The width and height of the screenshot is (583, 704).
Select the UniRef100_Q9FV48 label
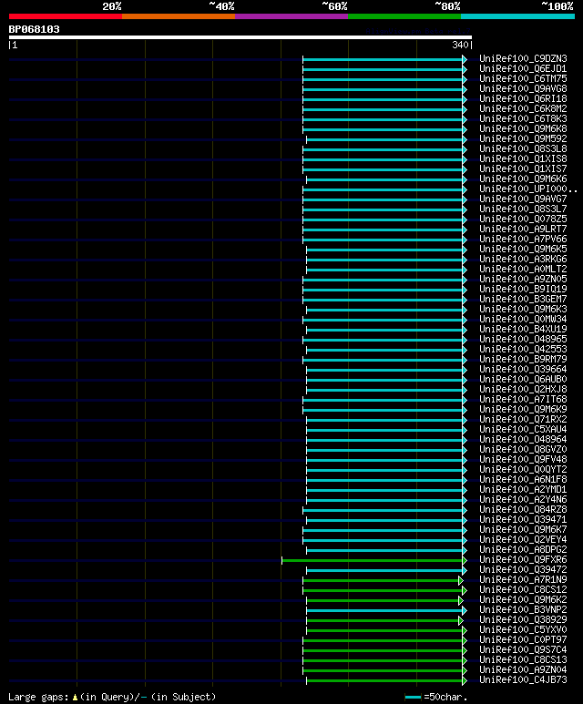[x=523, y=459]
